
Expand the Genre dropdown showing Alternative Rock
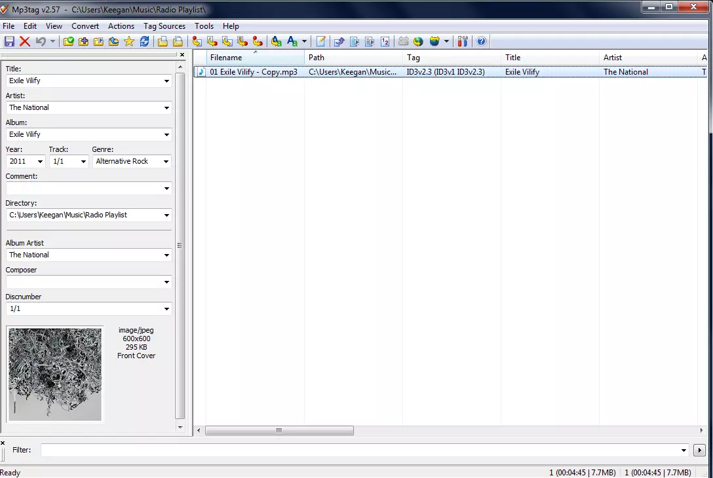click(x=166, y=161)
